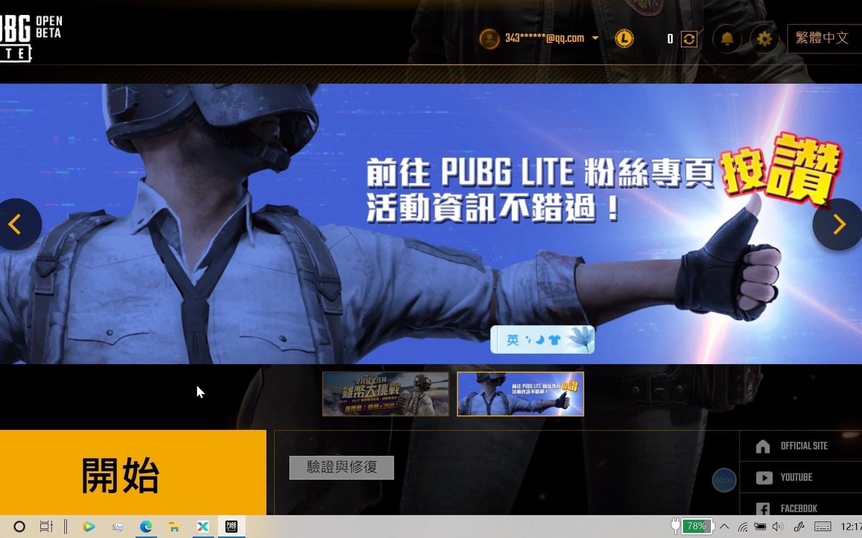The image size is (862, 538).
Task: Open Wi-Fi network tray icon
Action: [743, 527]
